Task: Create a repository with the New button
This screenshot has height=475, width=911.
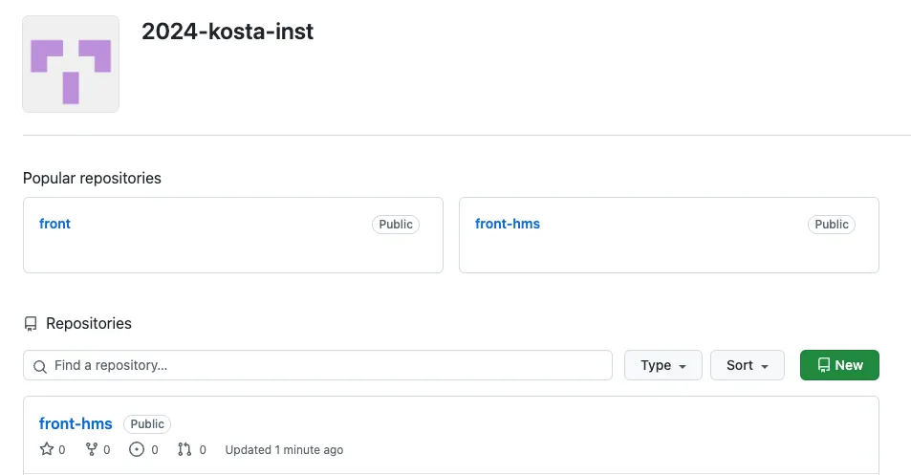Action: 839,365
